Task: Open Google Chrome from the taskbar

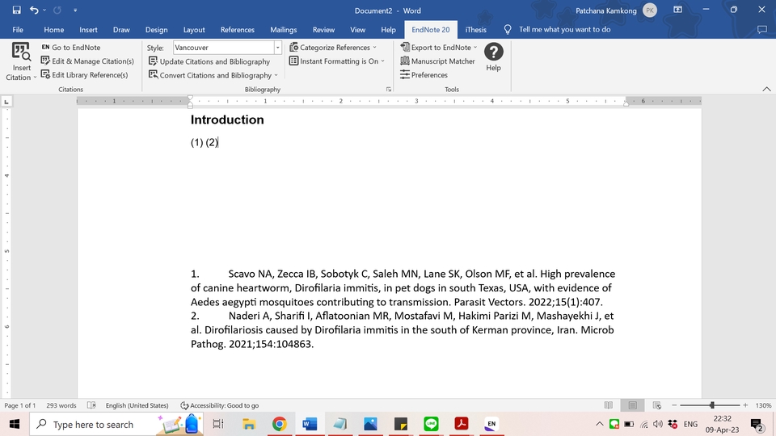Action: click(x=279, y=424)
